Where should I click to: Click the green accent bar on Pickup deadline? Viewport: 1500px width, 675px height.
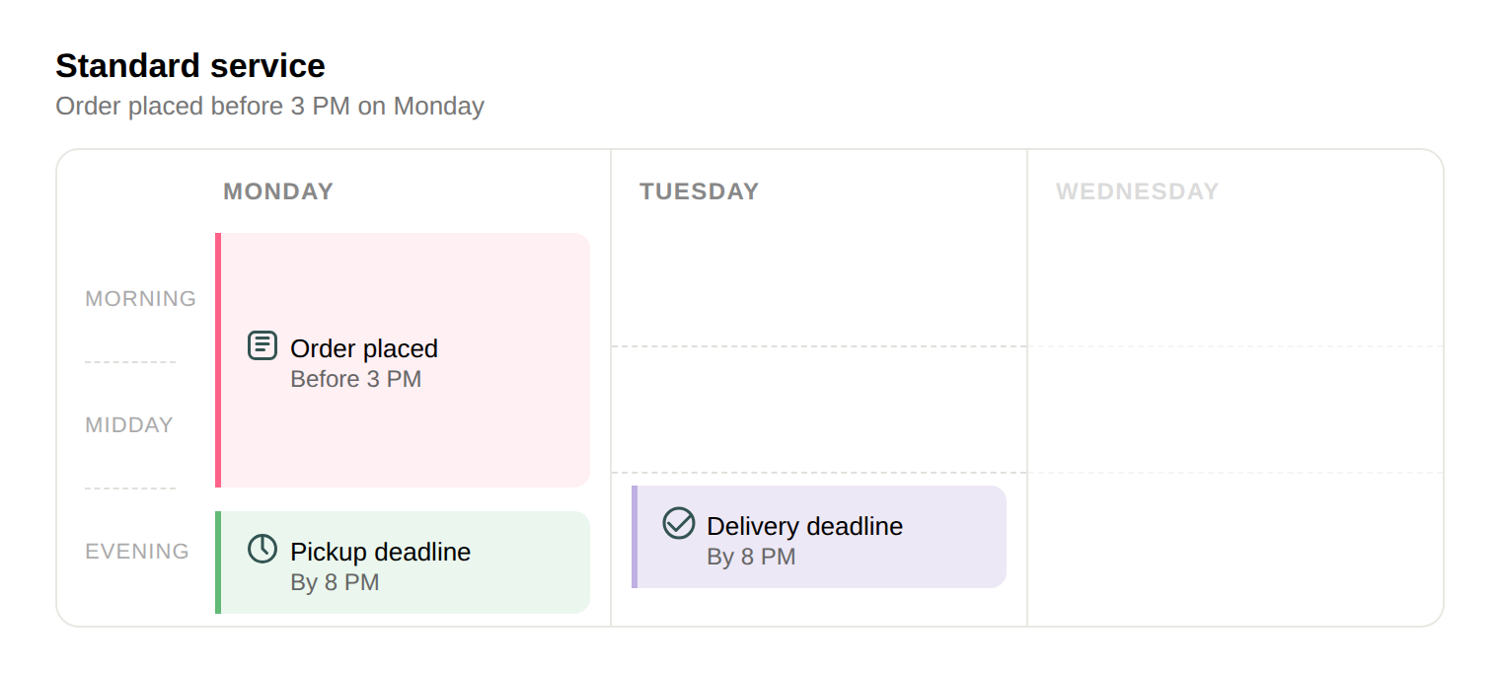click(218, 562)
